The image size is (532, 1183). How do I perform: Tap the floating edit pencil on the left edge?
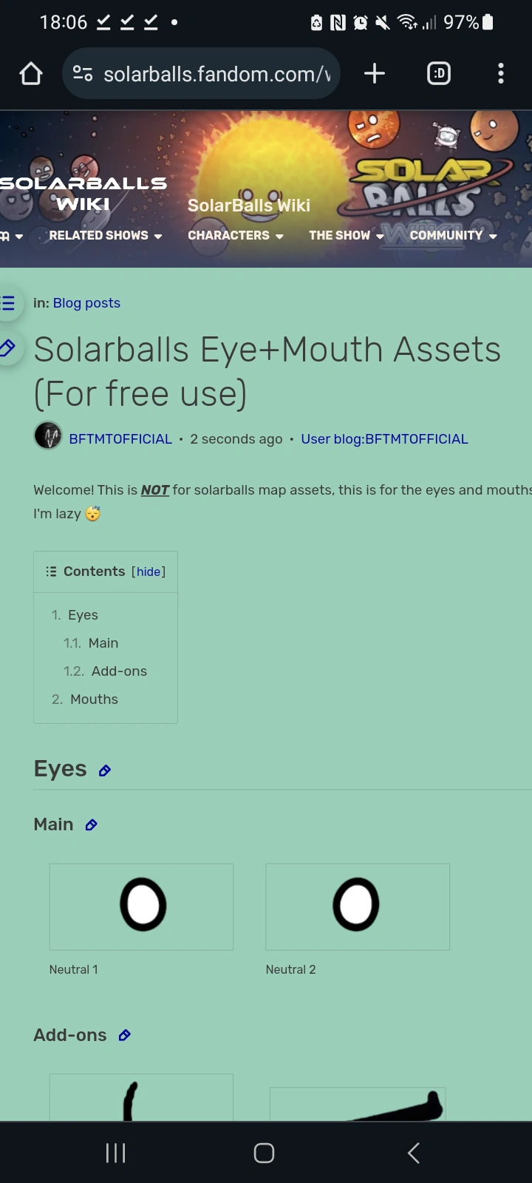pyautogui.click(x=7, y=348)
